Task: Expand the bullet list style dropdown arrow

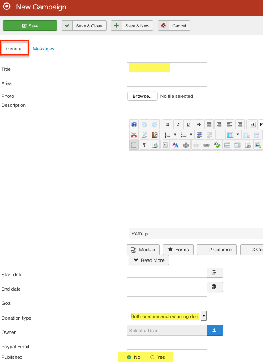Action: point(191,135)
